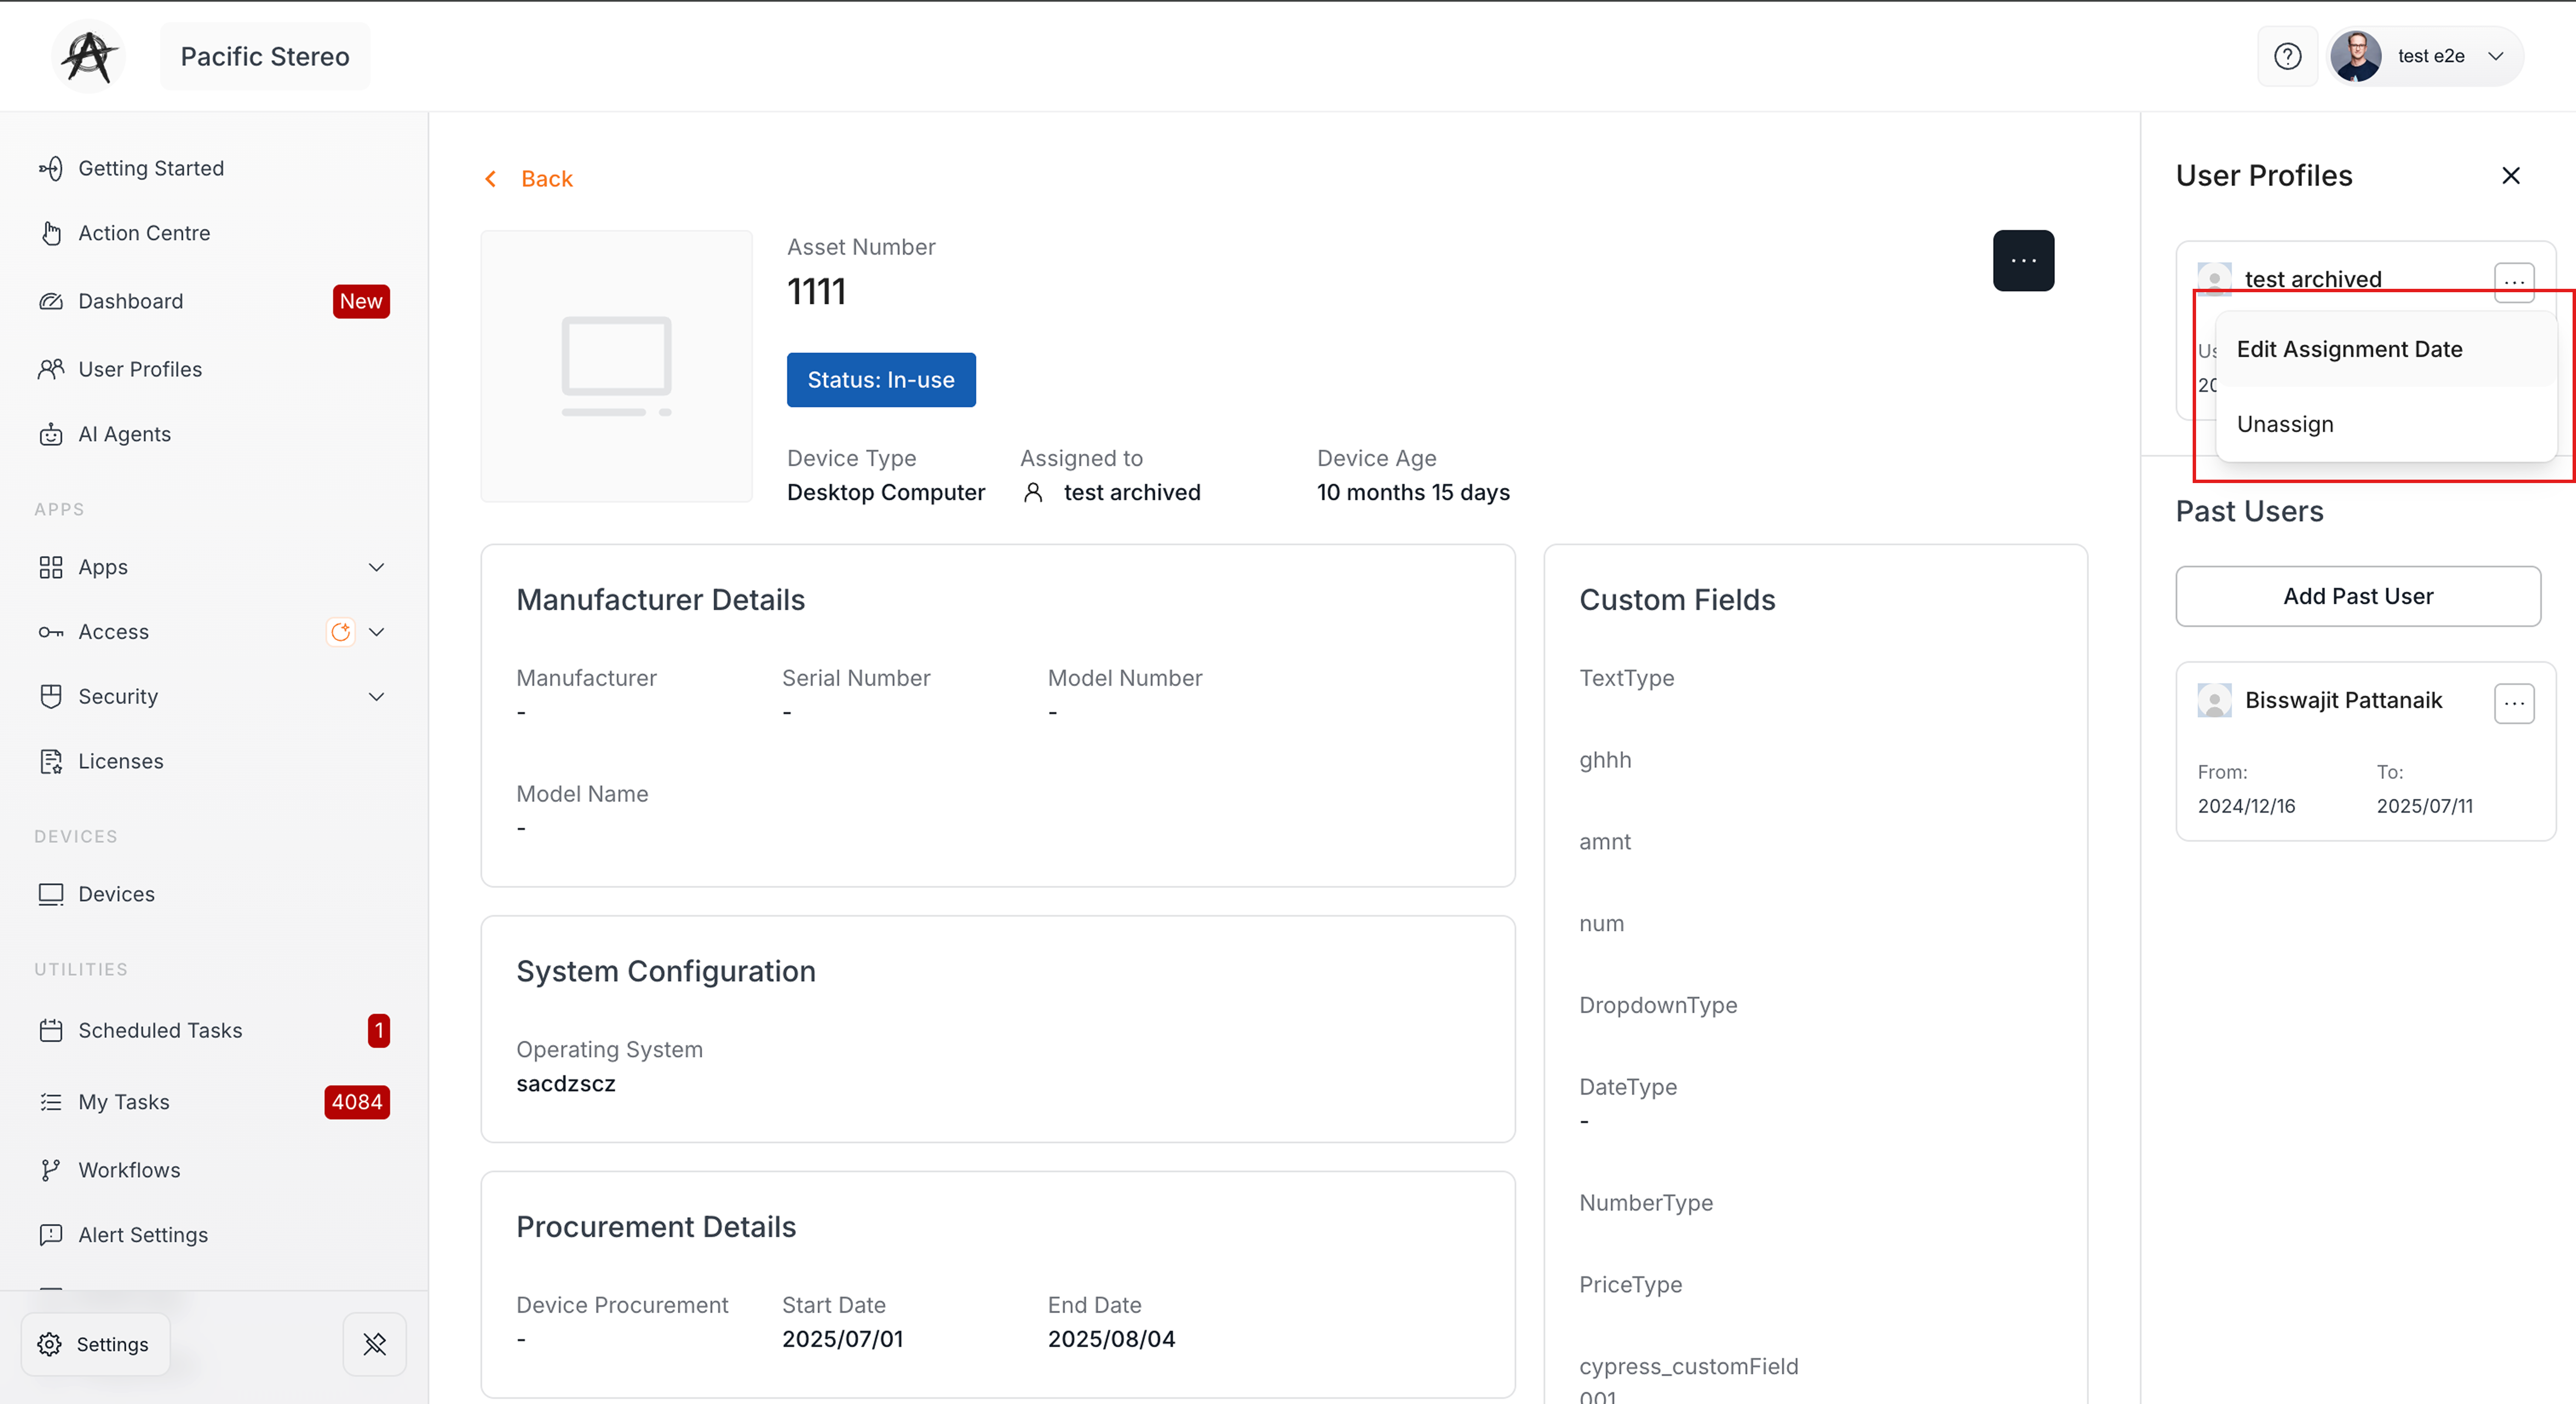Click the Scheduled Tasks count badge
Image resolution: width=2576 pixels, height=1404 pixels.
(379, 1030)
